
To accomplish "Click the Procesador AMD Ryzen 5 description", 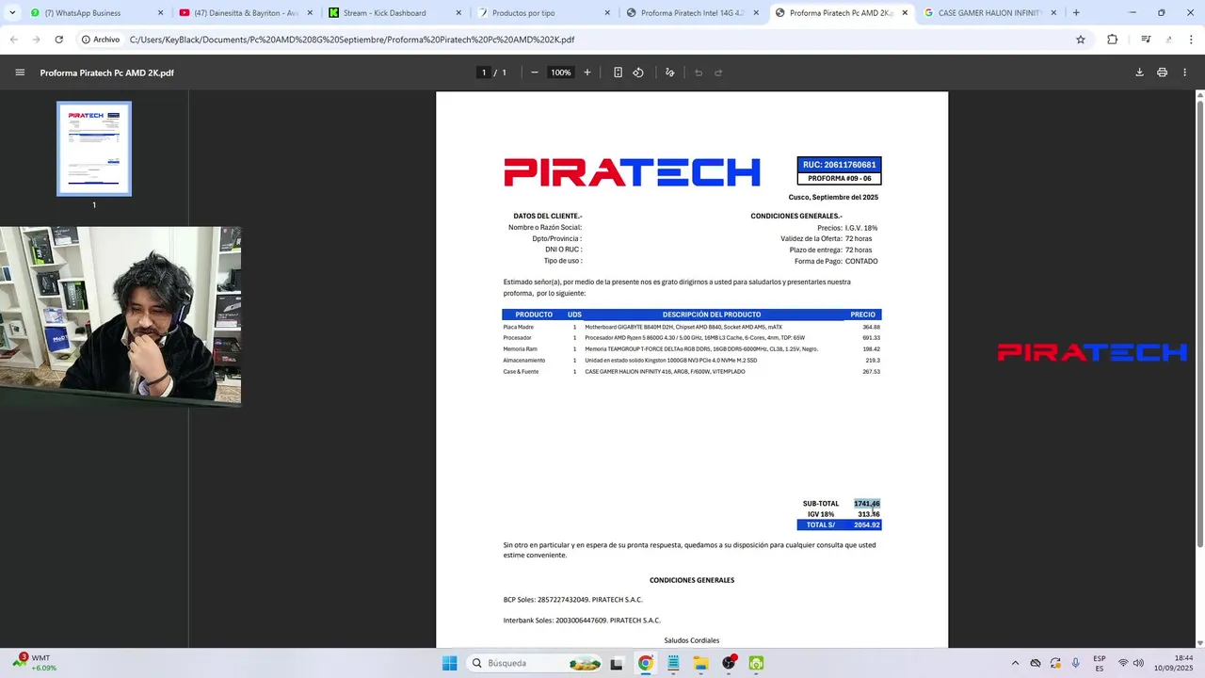I will click(x=695, y=338).
